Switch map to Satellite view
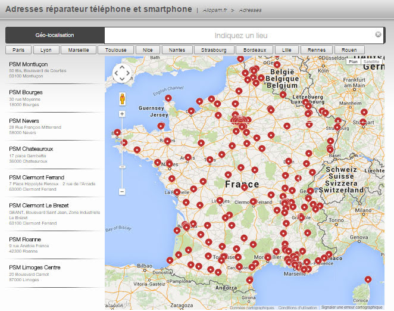 click(371, 61)
